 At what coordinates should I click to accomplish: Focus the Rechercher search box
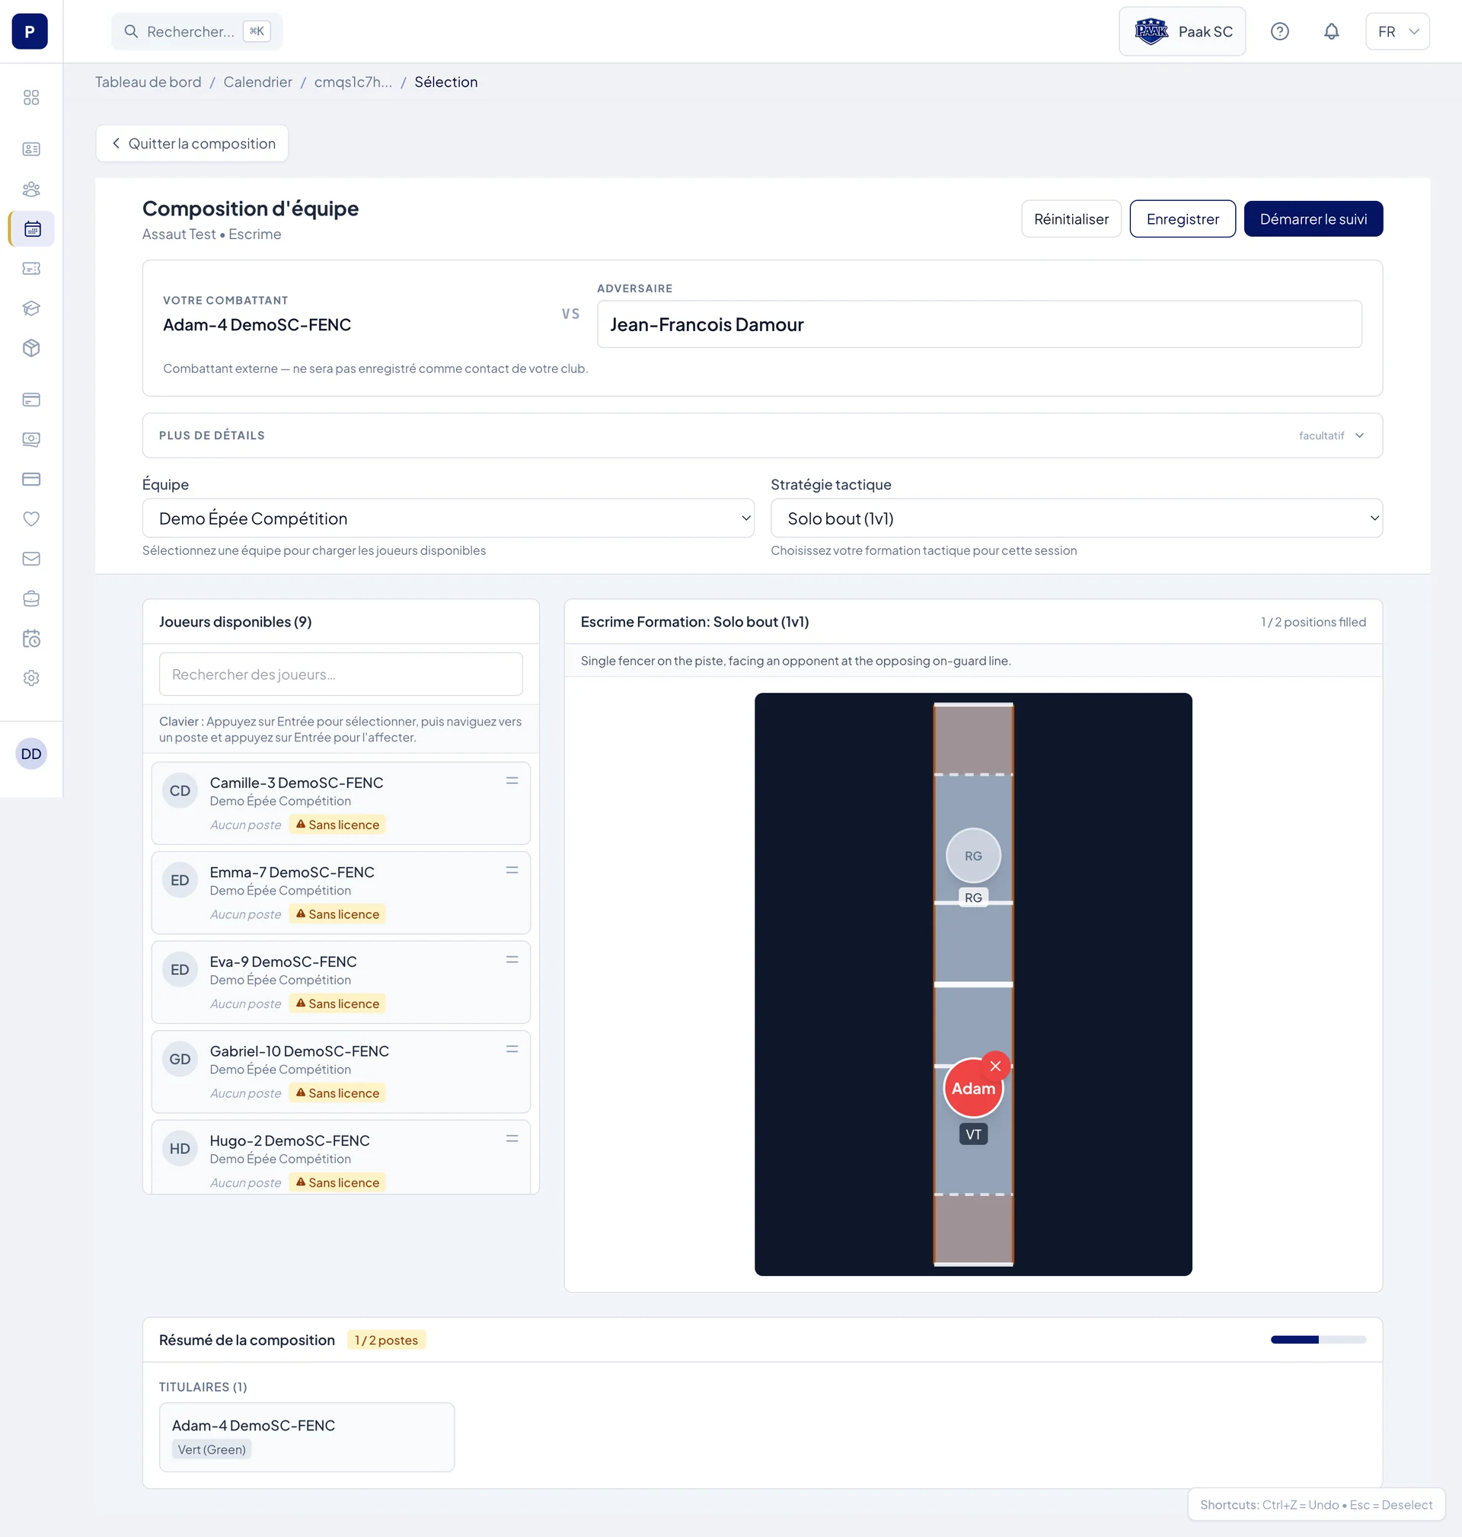click(x=197, y=31)
